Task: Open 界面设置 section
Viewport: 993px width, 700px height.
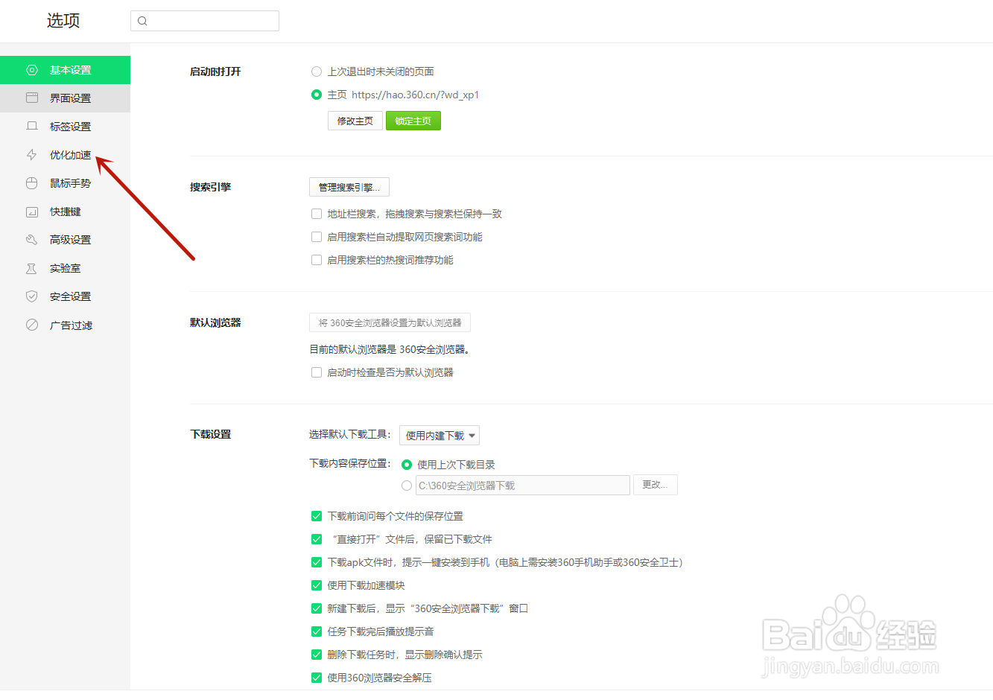Action: click(x=65, y=98)
